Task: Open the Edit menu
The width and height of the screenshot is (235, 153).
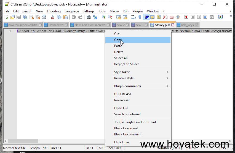Action: [16, 11]
